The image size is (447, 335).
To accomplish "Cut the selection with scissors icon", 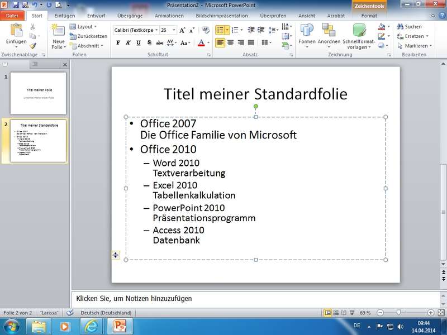I will pyautogui.click(x=32, y=27).
